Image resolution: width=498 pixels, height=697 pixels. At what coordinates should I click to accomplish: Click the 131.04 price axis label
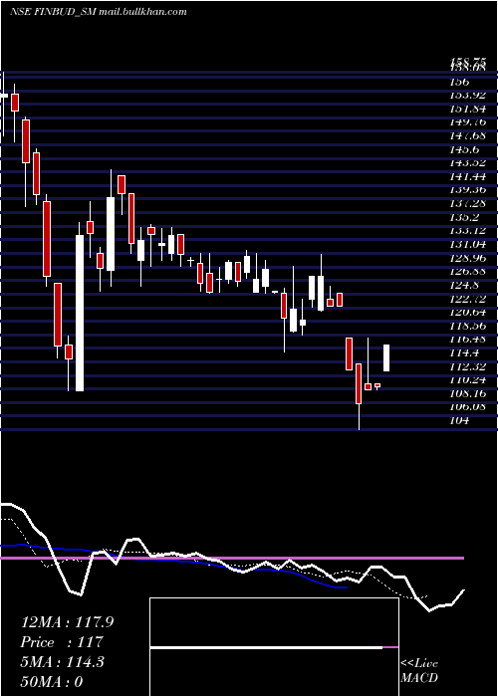(x=467, y=245)
